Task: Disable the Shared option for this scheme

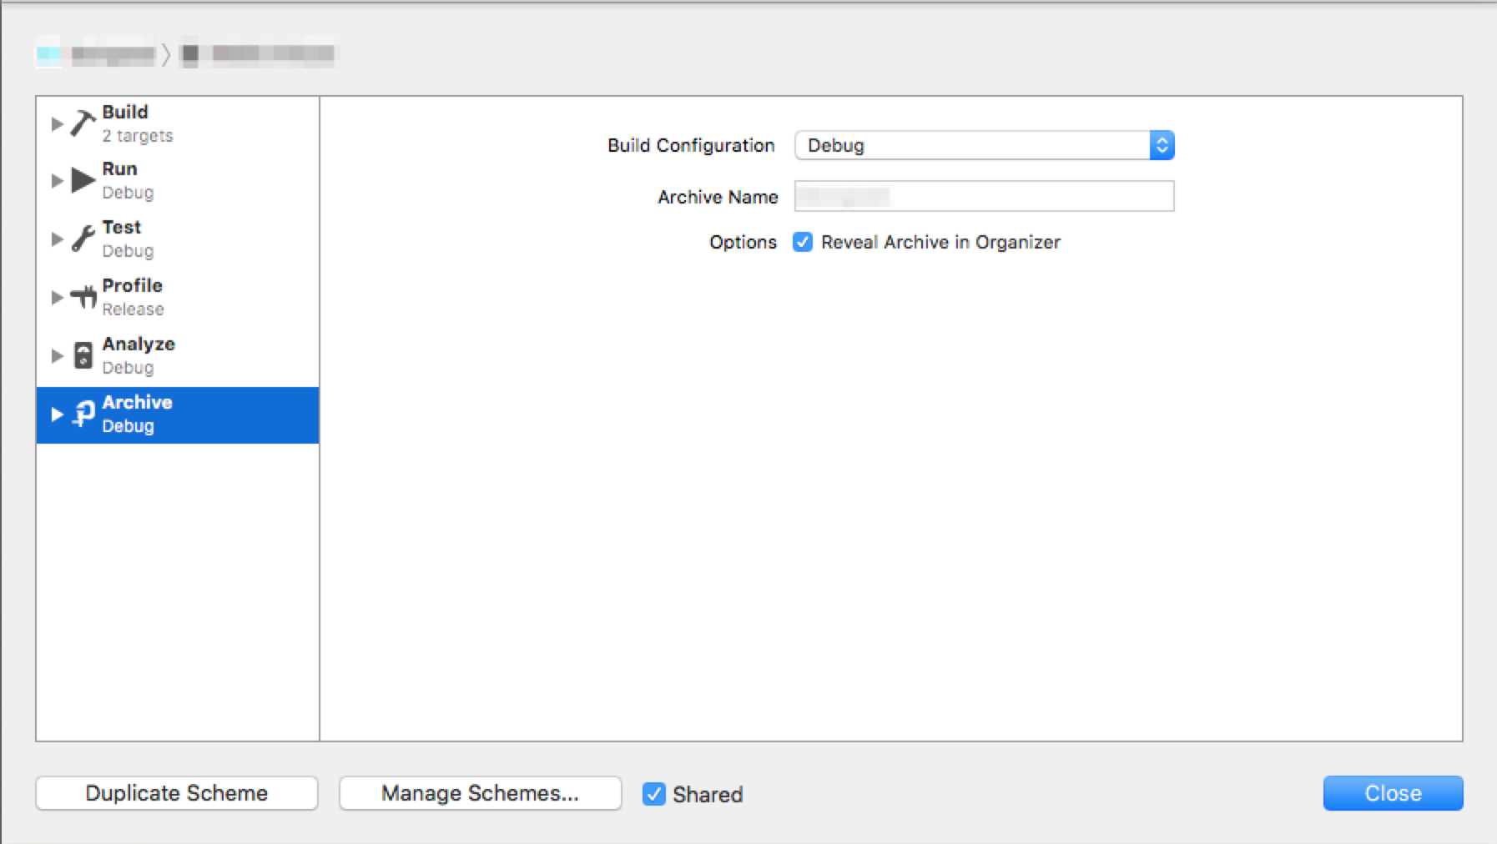Action: click(x=654, y=794)
